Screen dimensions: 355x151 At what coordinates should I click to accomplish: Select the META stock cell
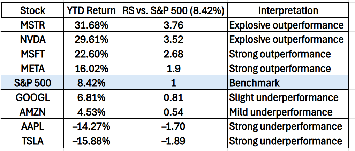[32, 69]
